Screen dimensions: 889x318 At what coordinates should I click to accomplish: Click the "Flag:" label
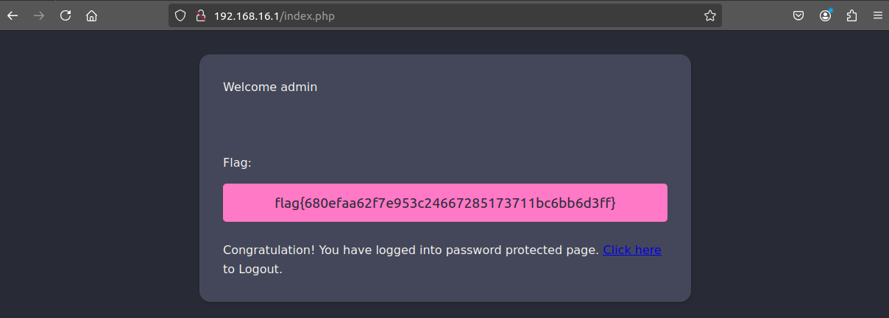pyautogui.click(x=237, y=162)
